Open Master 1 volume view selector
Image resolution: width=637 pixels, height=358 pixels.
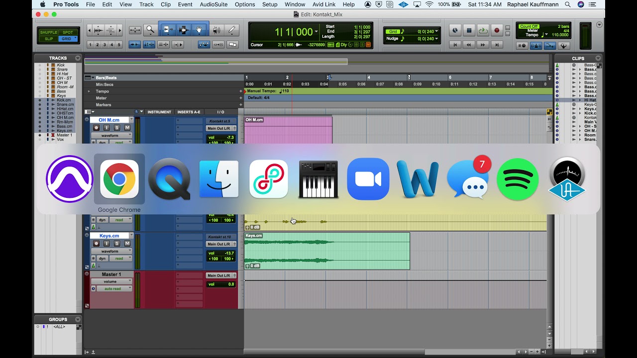pyautogui.click(x=111, y=281)
